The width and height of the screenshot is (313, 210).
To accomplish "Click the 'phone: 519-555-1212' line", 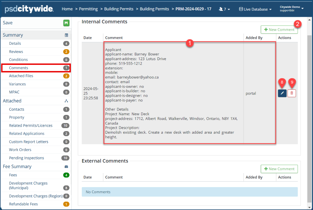I will click(x=124, y=63).
